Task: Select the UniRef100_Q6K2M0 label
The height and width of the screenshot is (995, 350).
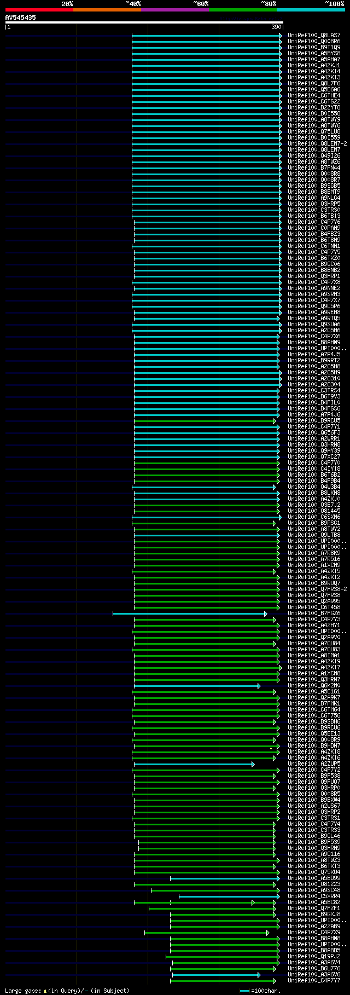Action: pos(314,686)
